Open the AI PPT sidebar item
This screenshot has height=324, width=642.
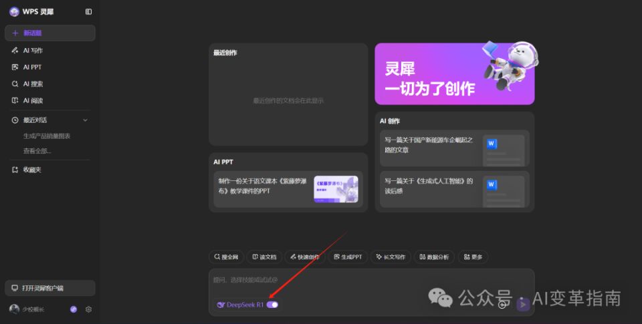click(32, 67)
